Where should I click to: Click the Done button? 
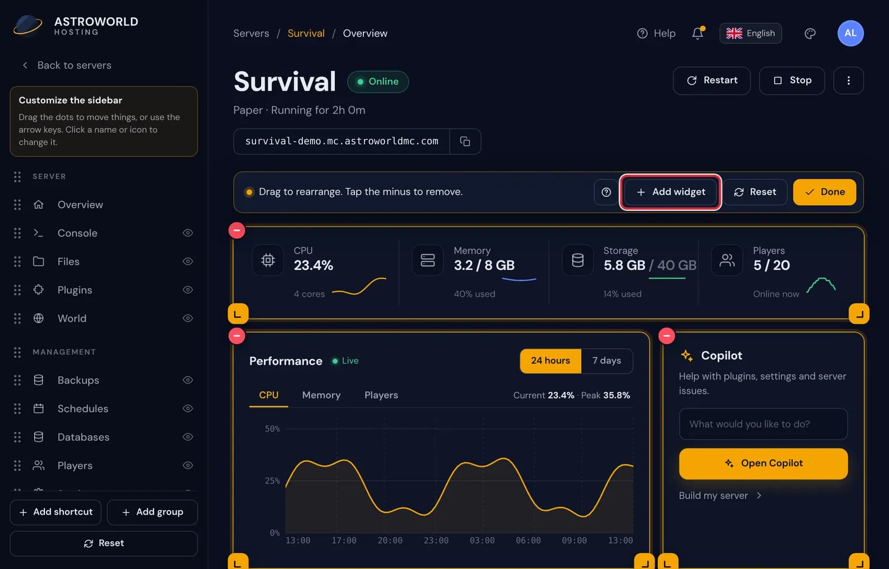point(825,192)
